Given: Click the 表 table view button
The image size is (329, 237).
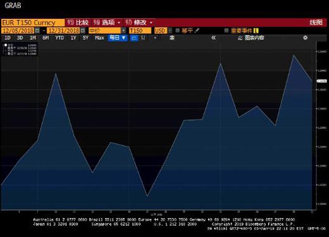Looking at the screenshot, I should [x=172, y=38].
